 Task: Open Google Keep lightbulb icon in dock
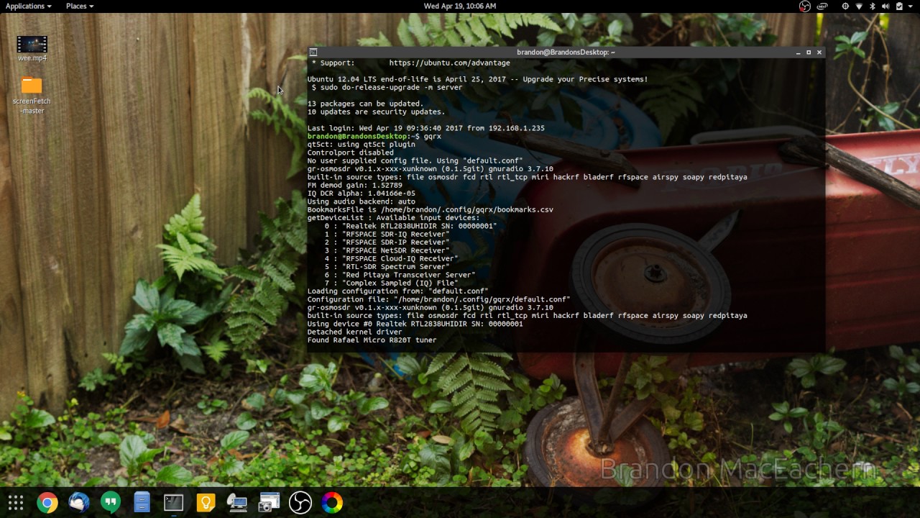pyautogui.click(x=206, y=503)
